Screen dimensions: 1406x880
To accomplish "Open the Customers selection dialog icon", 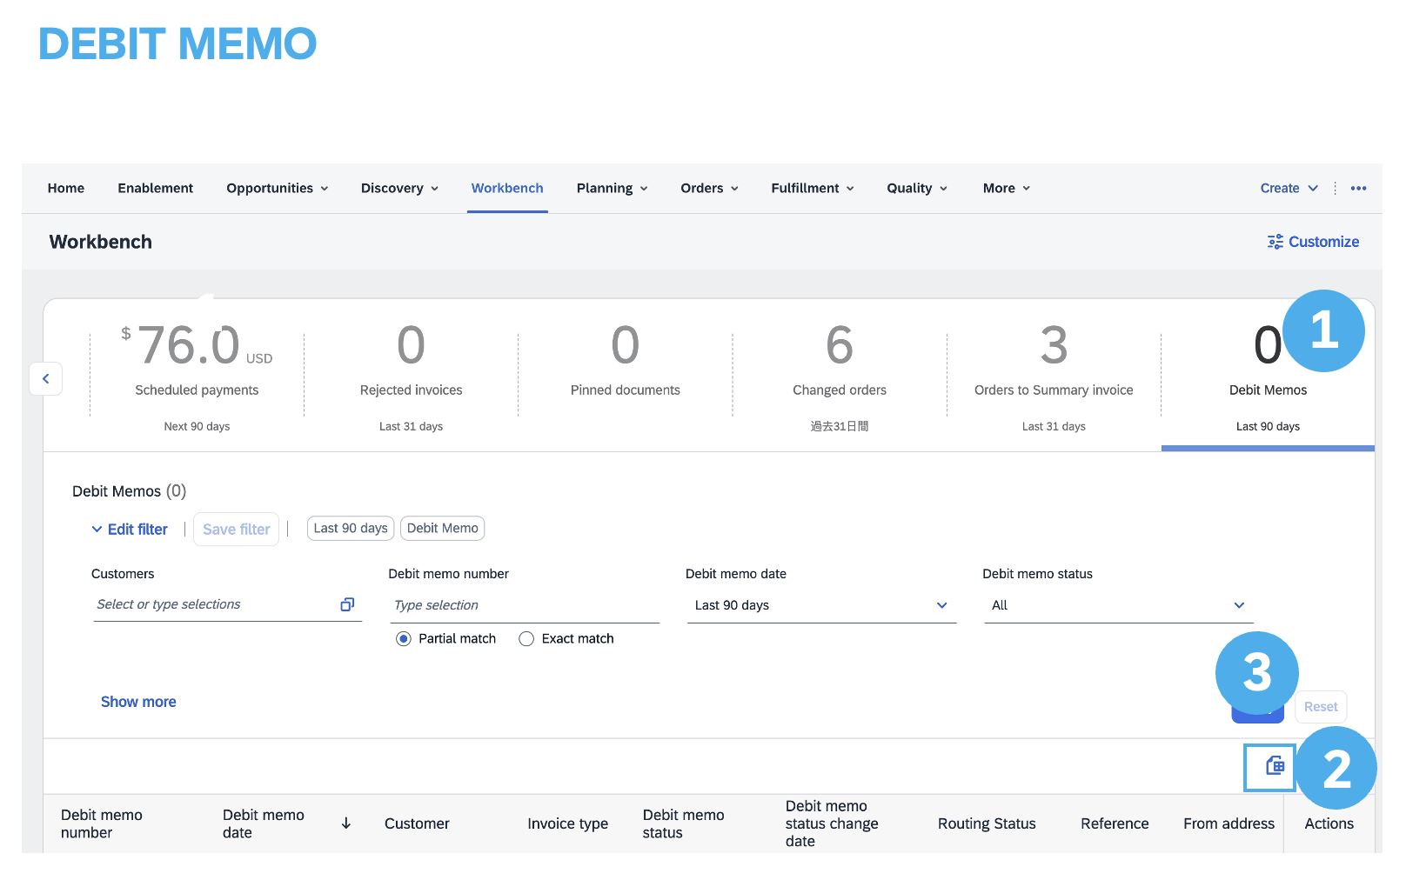I will [x=347, y=604].
